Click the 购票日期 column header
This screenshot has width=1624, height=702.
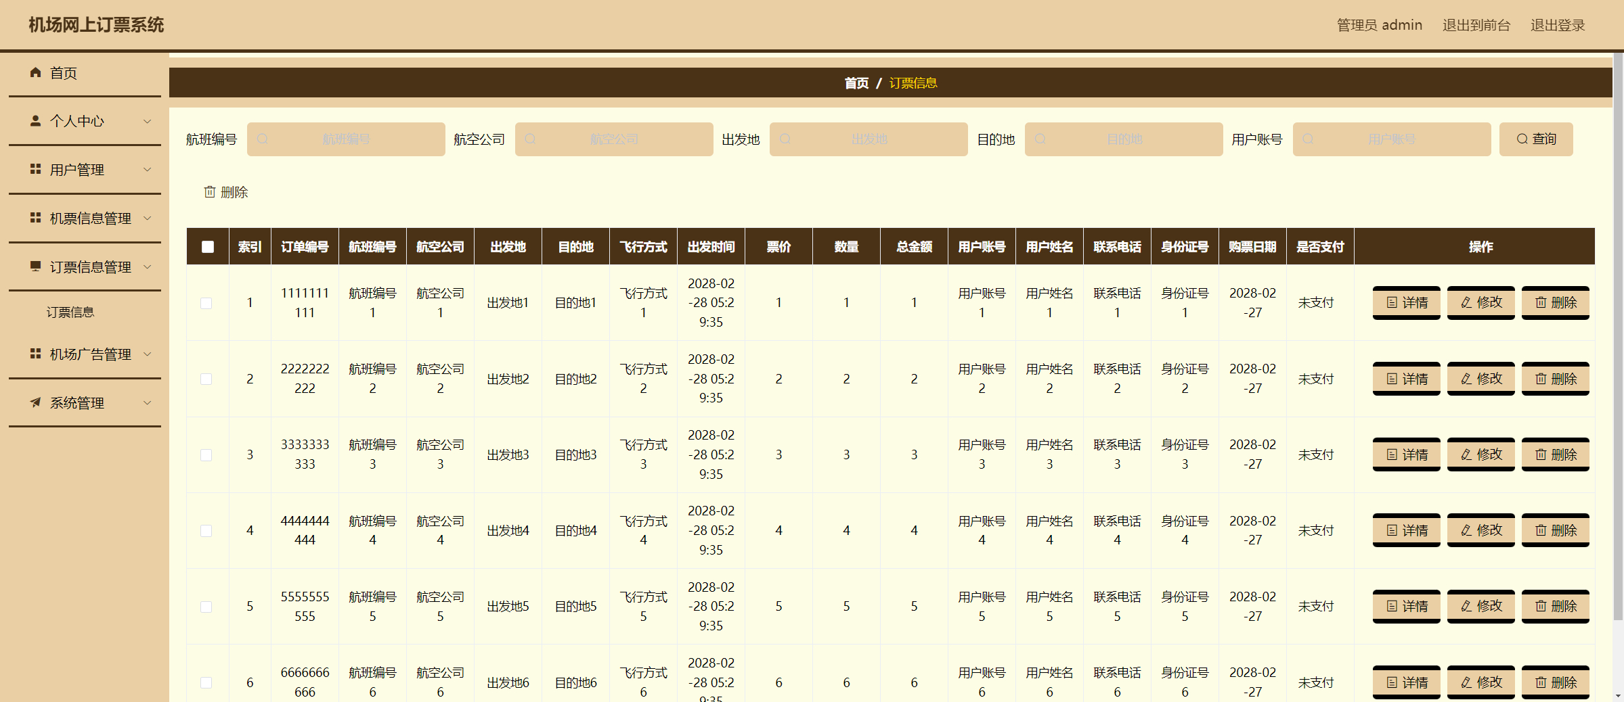tap(1252, 247)
